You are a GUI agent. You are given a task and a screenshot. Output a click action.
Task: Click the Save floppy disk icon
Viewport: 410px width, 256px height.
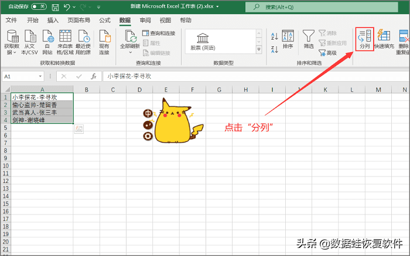pyautogui.click(x=56, y=7)
